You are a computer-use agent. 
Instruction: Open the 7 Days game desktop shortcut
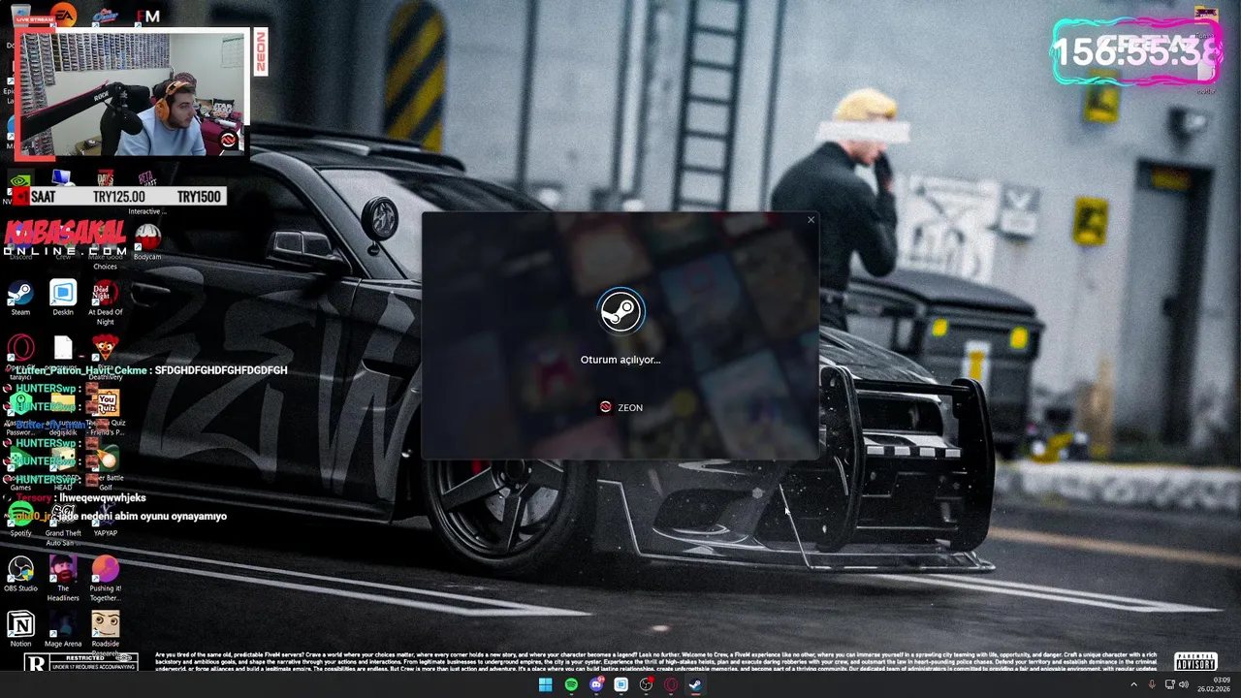click(x=106, y=179)
